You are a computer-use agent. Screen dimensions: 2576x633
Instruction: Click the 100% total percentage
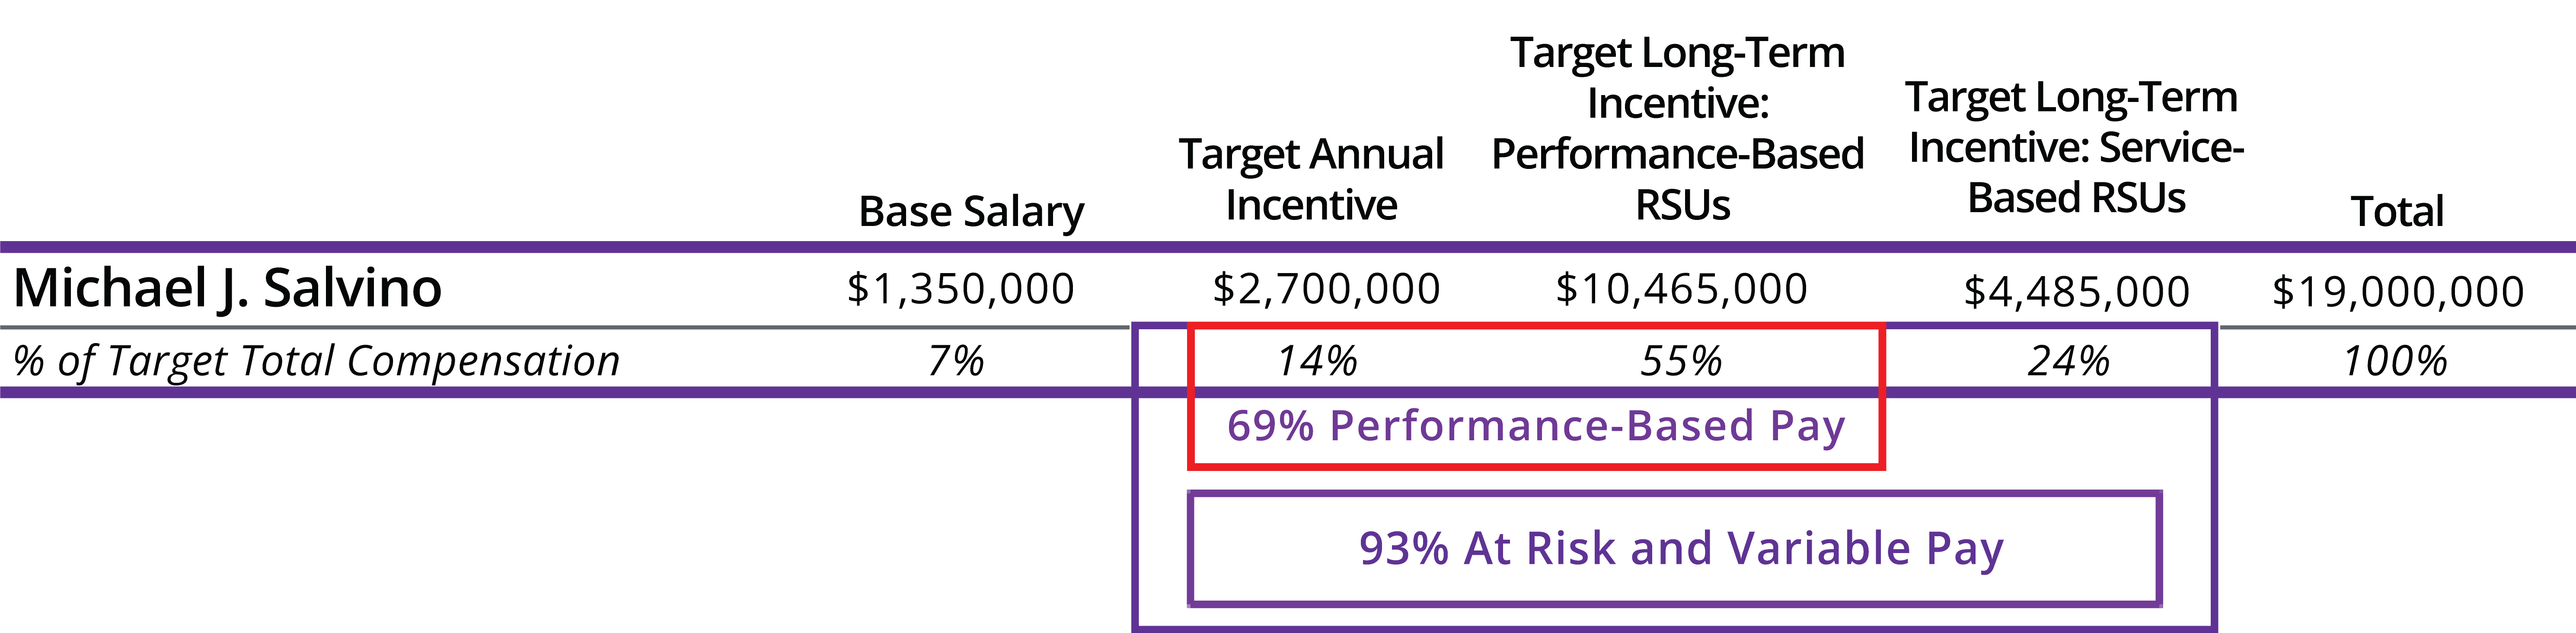click(2395, 361)
